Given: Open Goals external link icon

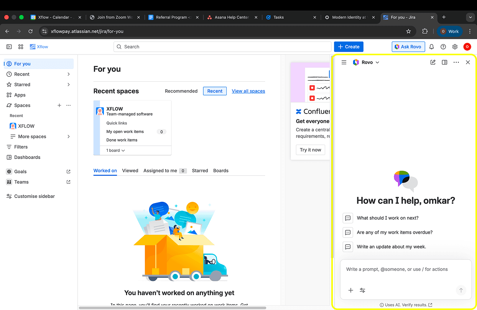Looking at the screenshot, I should 69,171.
